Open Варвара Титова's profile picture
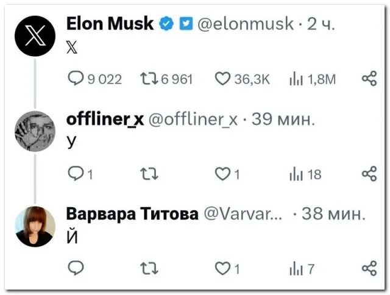The width and height of the screenshot is (390, 295). 35,226
